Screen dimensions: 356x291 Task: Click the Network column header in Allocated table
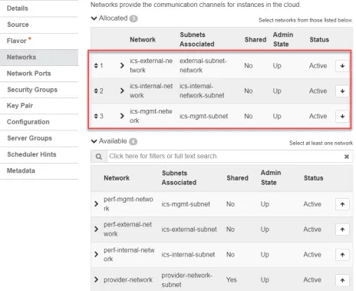(x=143, y=40)
